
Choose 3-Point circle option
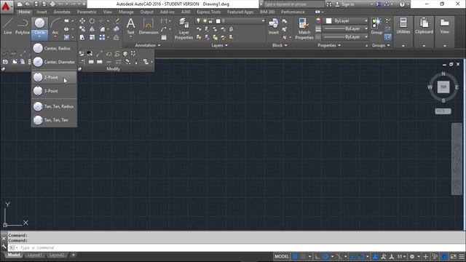[54, 91]
